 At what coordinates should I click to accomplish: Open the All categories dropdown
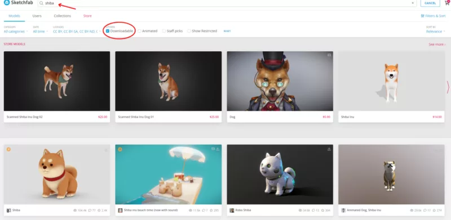coord(16,32)
